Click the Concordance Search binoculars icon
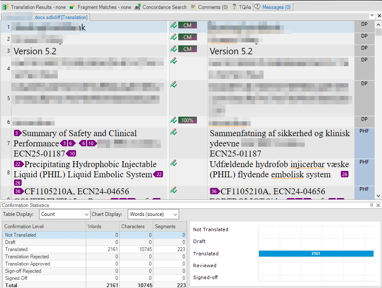This screenshot has width=382, height=288. [x=138, y=7]
